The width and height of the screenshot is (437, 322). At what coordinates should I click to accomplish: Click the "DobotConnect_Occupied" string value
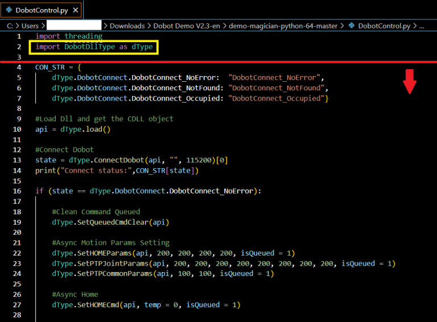(277, 98)
